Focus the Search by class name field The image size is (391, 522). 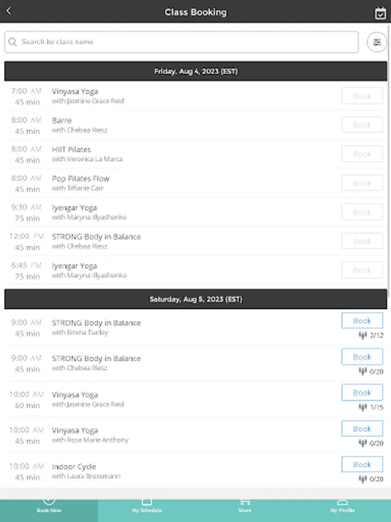185,42
